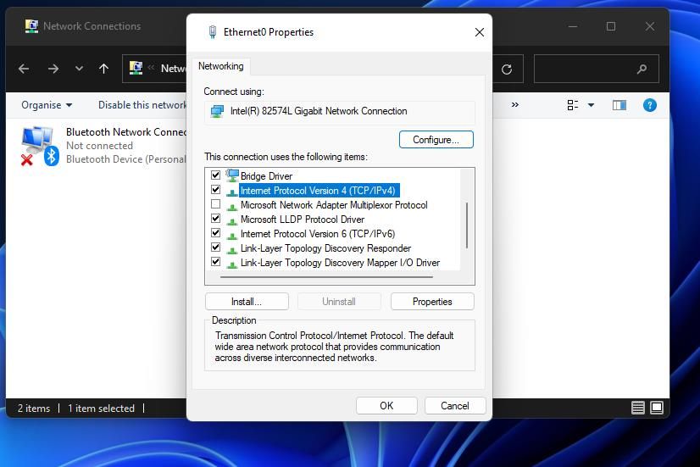Go up one level in Network Connections
Screen dimensions: 700x467
[x=103, y=69]
